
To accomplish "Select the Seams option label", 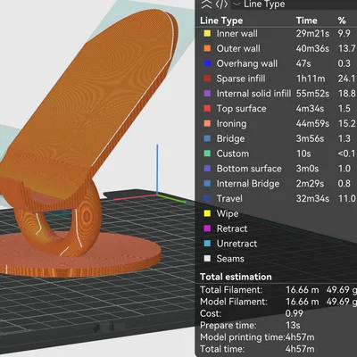I will click(230, 259).
